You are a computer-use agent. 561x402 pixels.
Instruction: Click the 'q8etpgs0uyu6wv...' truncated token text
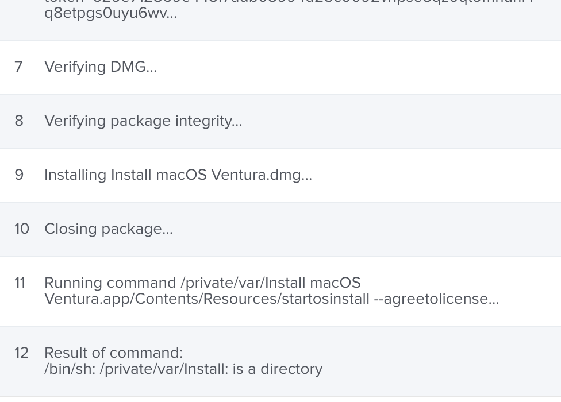tap(110, 14)
